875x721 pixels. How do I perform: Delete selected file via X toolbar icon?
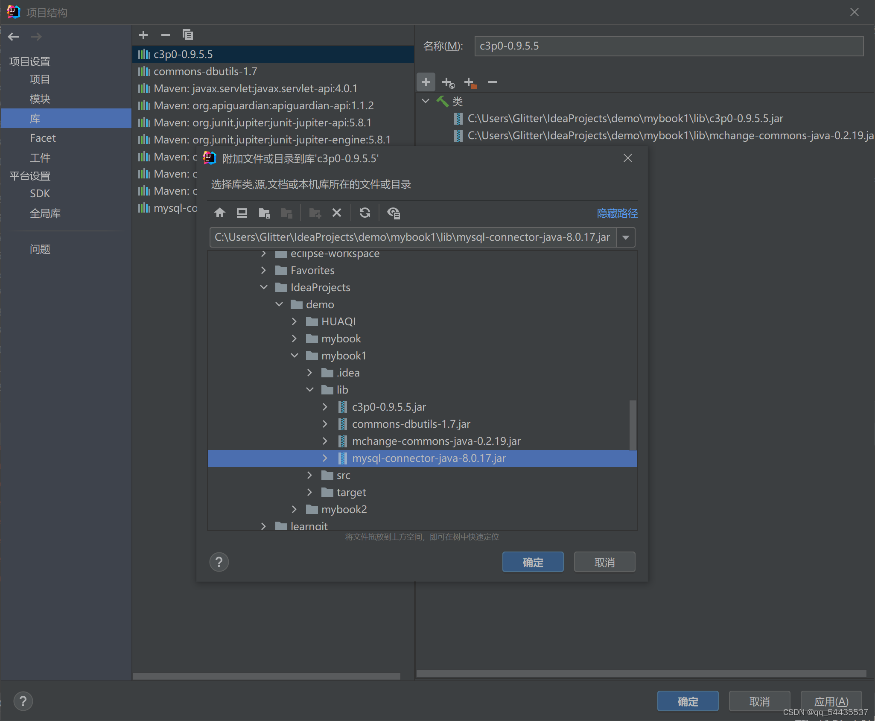337,213
